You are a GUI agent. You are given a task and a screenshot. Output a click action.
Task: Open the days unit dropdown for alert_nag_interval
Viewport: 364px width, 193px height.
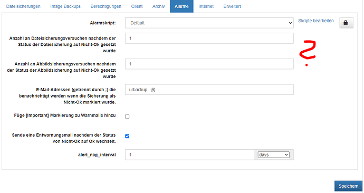pyautogui.click(x=273, y=155)
